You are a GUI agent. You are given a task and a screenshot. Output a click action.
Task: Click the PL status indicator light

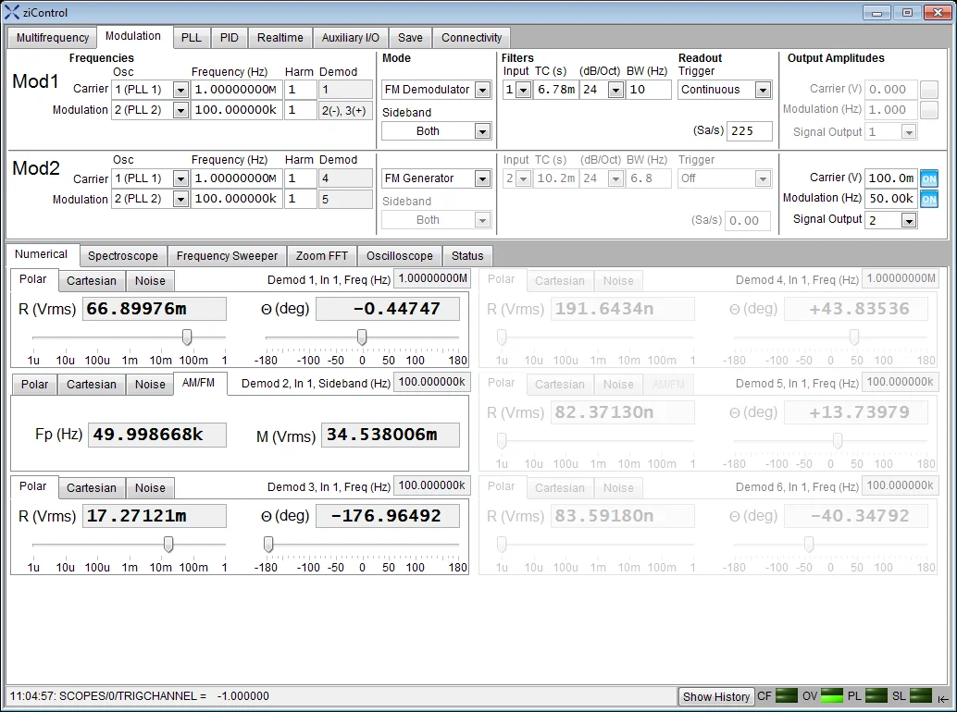coord(876,695)
